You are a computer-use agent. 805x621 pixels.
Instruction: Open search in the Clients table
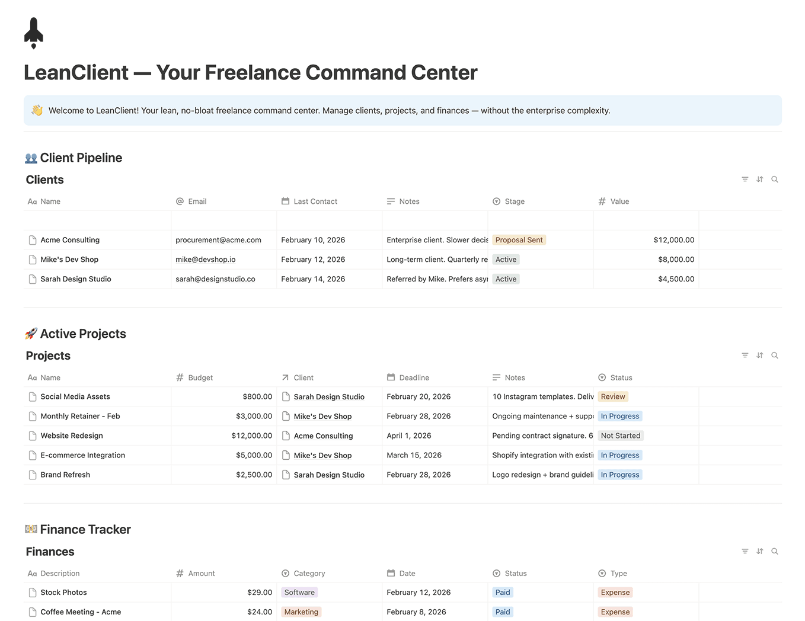click(775, 179)
